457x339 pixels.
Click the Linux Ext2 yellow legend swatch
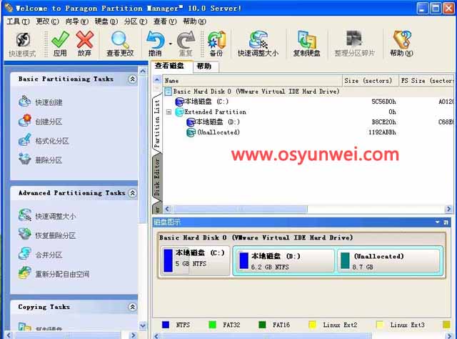312,325
